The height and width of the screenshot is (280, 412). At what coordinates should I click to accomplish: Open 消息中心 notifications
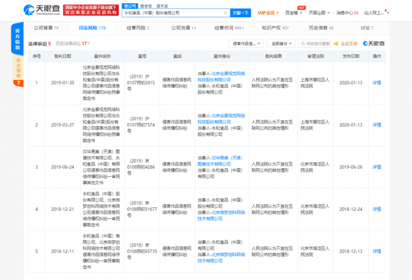coord(348,13)
